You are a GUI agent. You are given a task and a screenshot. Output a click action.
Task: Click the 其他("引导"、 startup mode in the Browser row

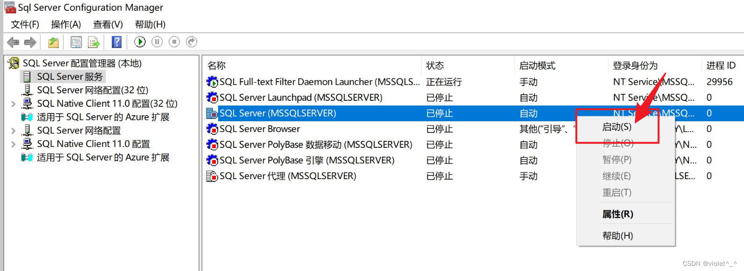[x=548, y=129]
